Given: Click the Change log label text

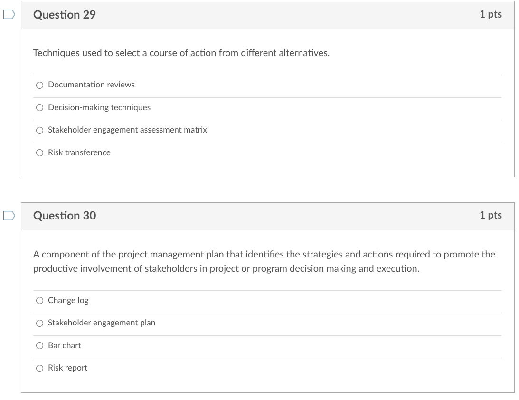Looking at the screenshot, I should pos(67,300).
